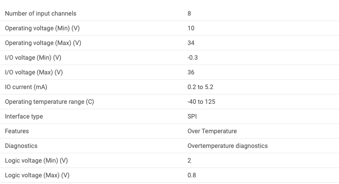Click the SPI interface type value
The height and width of the screenshot is (184, 339).
click(x=192, y=116)
